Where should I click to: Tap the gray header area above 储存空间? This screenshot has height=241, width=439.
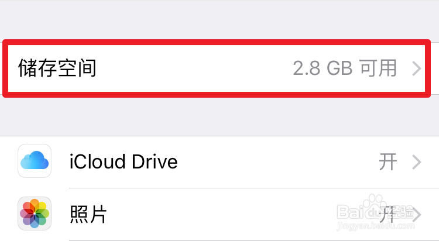point(220,20)
